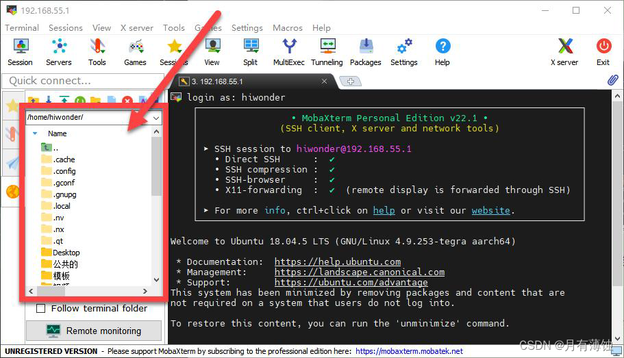
Task: Click the blue download arrow in SFTP toolbar
Action: (49, 99)
